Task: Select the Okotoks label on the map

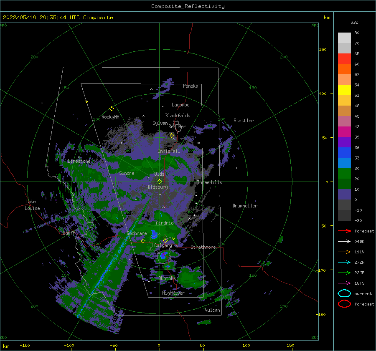Action: point(167,278)
